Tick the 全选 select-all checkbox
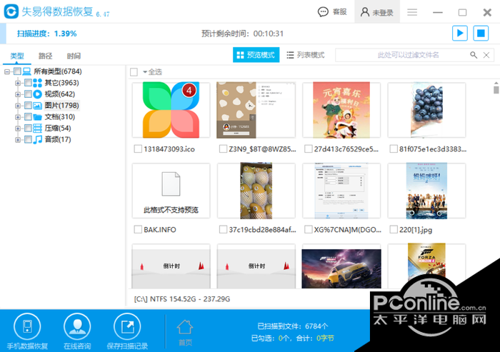 click(x=134, y=72)
